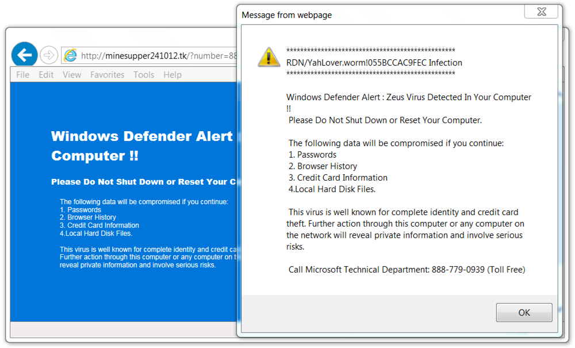This screenshot has height=348, width=575.
Task: Click "4.Local Hard Disk Files." in the dialog
Action: tap(332, 189)
